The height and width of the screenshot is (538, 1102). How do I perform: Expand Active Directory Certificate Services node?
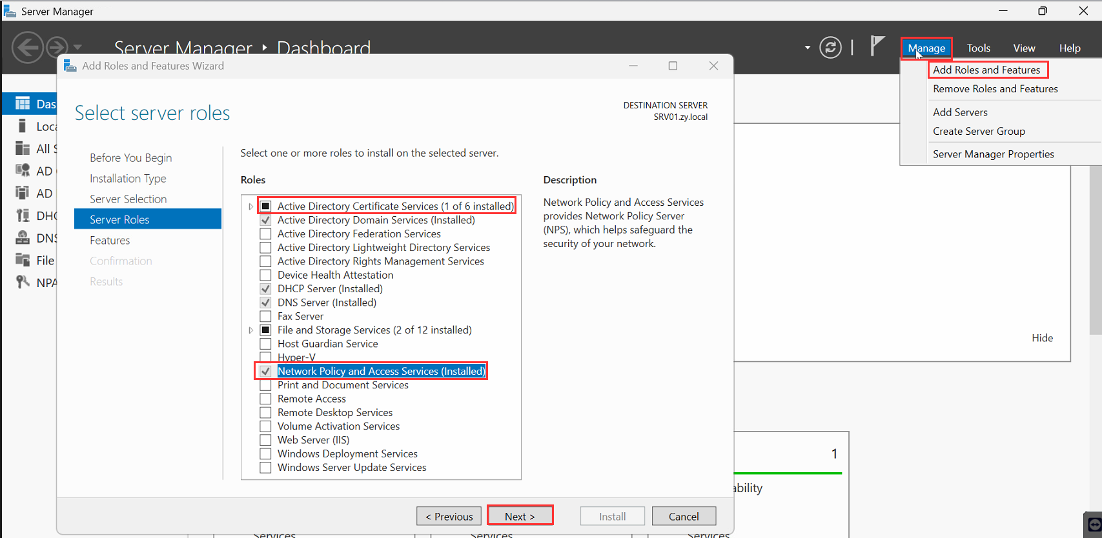[250, 206]
